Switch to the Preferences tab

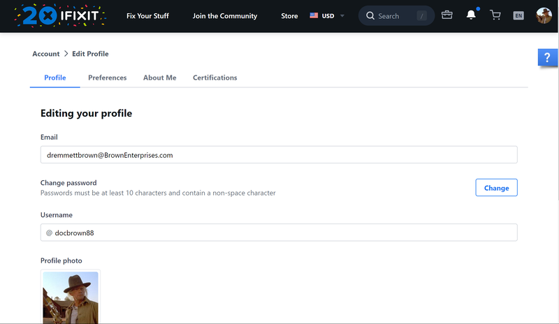107,78
